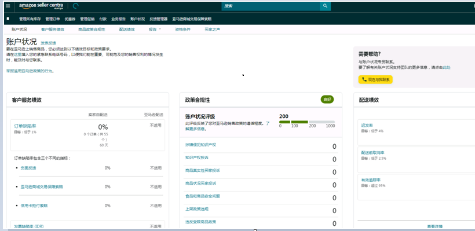Viewport: 475px width, 231px height.
Task: Switch to the 客户服务绩效 tab
Action: 53,30
